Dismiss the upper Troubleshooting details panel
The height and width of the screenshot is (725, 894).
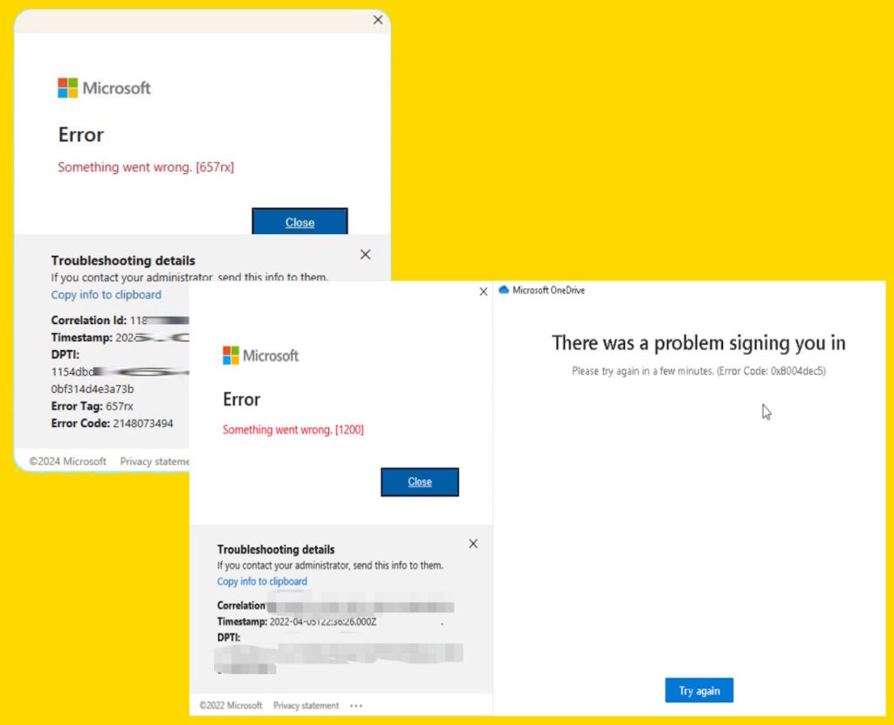tap(365, 254)
